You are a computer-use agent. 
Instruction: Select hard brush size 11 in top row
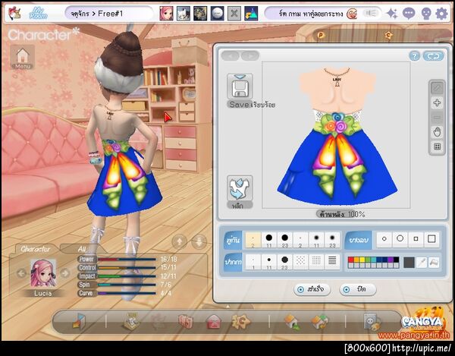(269, 240)
